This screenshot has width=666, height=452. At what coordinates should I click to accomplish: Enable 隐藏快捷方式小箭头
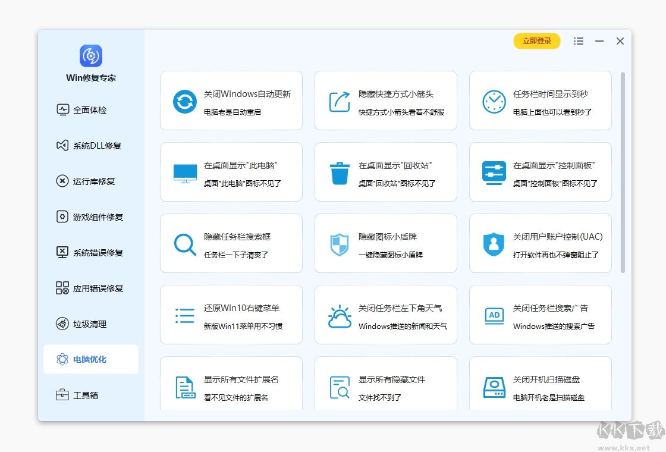point(385,100)
